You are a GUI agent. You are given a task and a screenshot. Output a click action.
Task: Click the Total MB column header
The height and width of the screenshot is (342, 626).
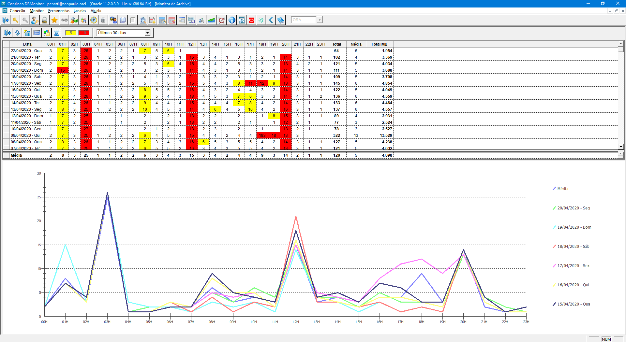[x=380, y=44]
